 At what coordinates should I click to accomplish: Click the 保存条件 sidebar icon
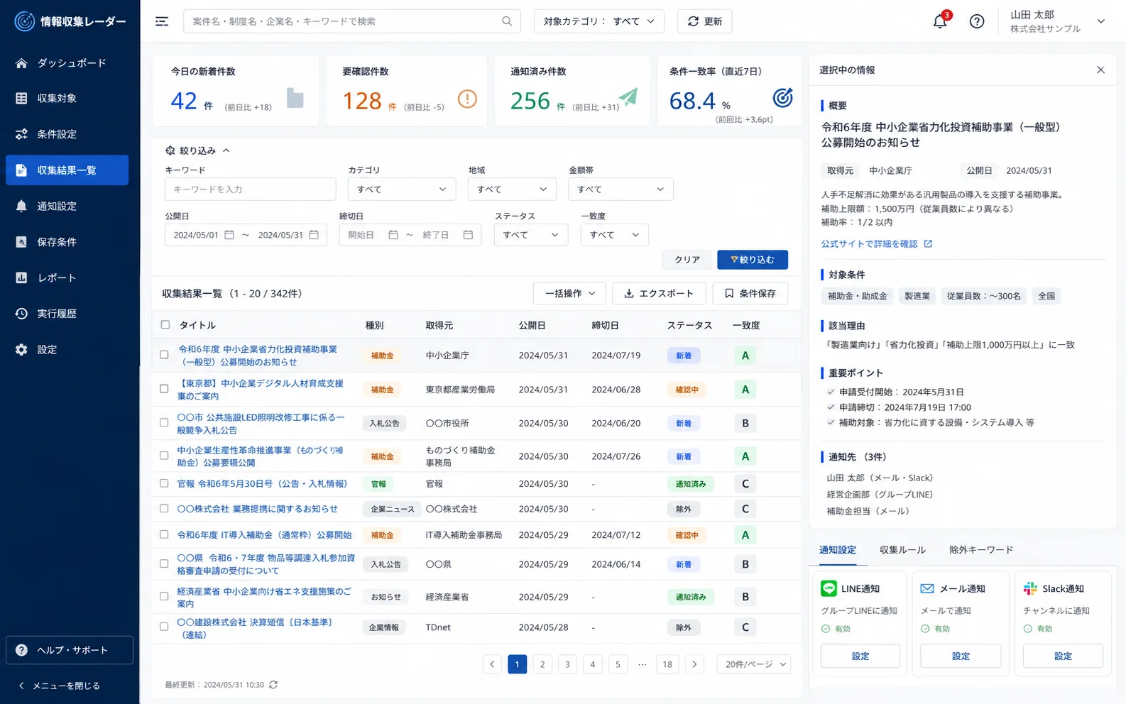21,242
